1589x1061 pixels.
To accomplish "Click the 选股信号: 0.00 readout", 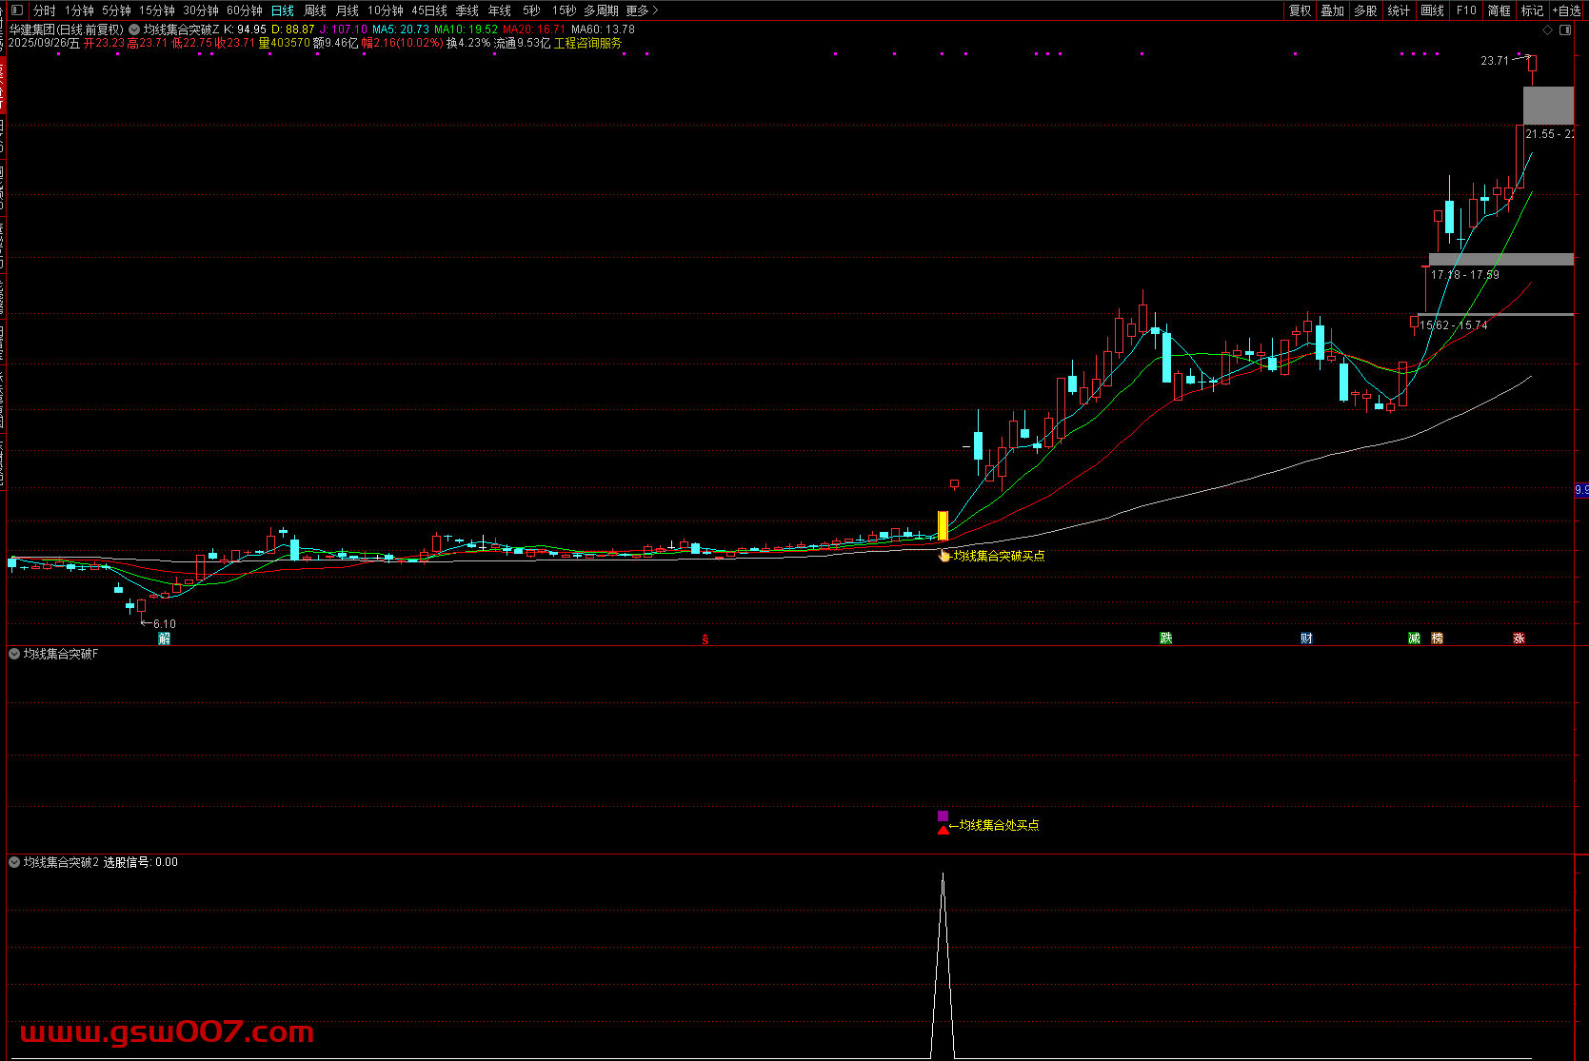I will click(x=140, y=862).
